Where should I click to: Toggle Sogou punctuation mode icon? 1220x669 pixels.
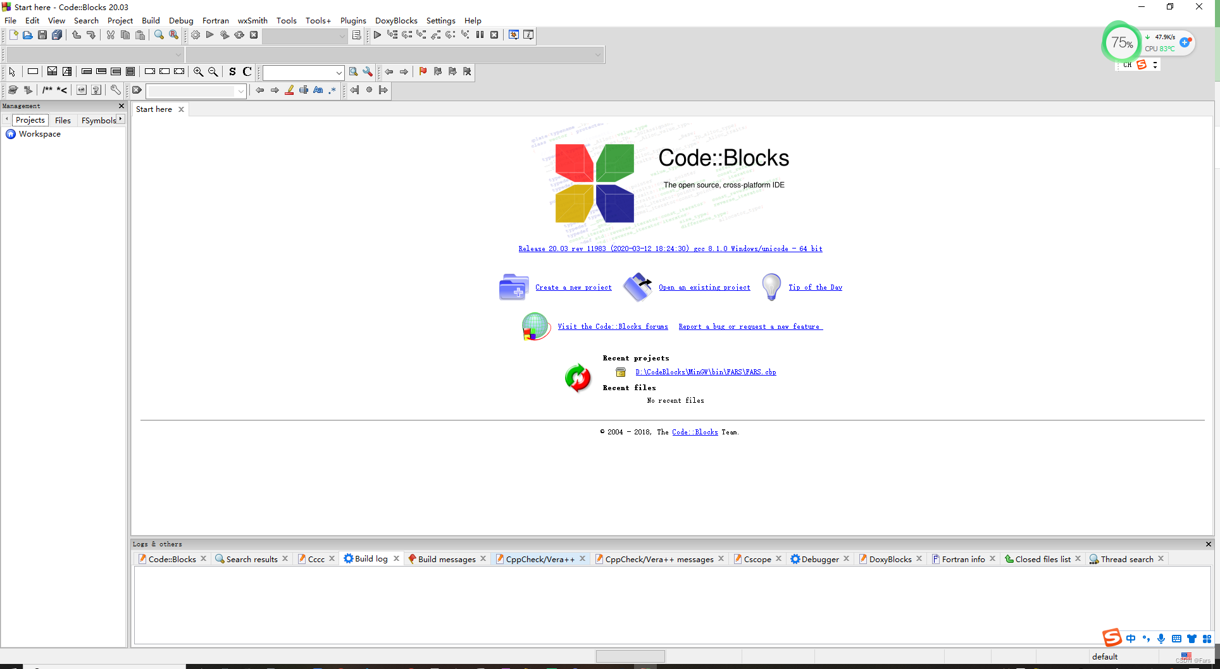(x=1146, y=639)
